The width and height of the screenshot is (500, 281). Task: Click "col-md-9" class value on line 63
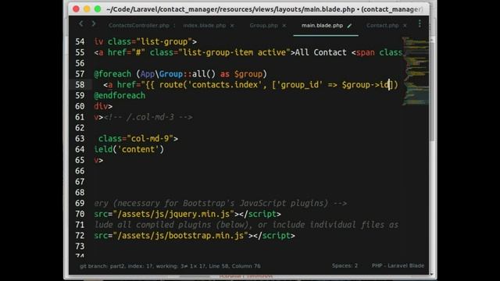(150, 139)
